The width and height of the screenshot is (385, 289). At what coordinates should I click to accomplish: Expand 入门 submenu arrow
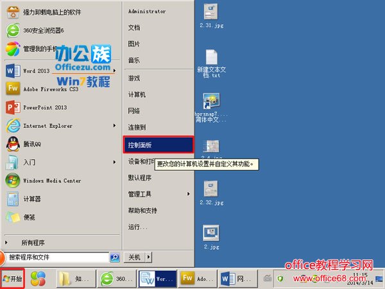114,162
